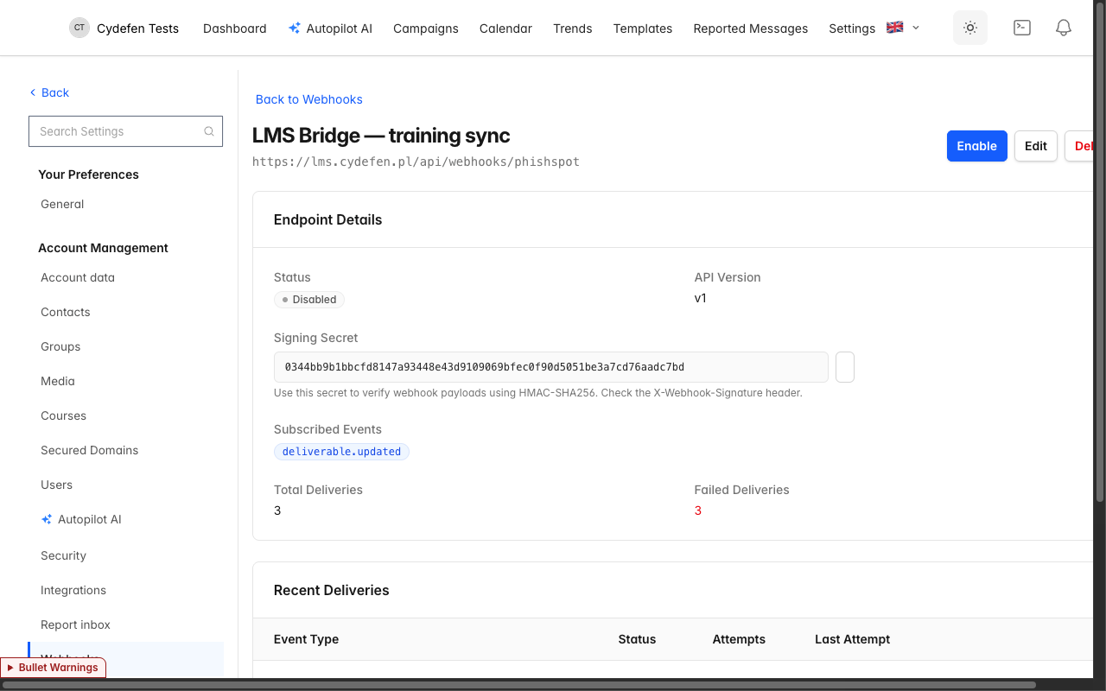Open Secured Domains settings
Viewport: 1106px width, 691px height.
90,450
